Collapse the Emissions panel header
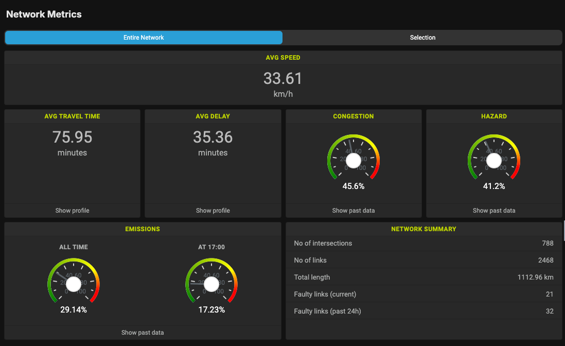This screenshot has width=565, height=346. pos(143,229)
